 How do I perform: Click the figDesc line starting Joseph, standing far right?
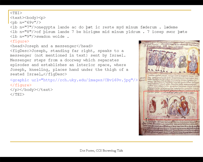(x=67, y=51)
